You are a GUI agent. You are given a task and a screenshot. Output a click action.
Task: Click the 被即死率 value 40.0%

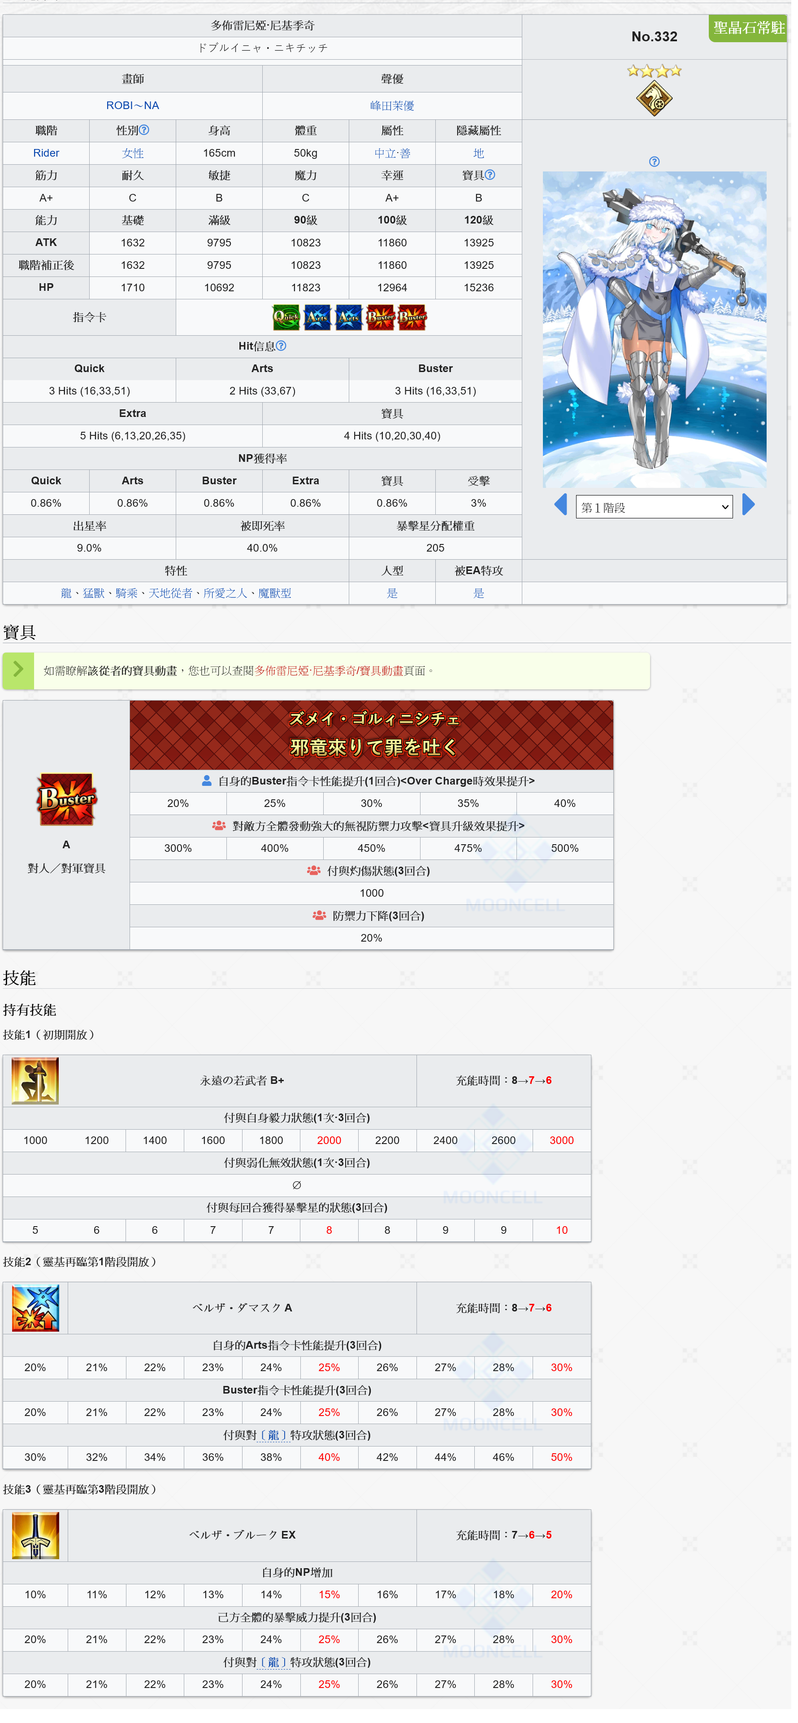tap(264, 552)
